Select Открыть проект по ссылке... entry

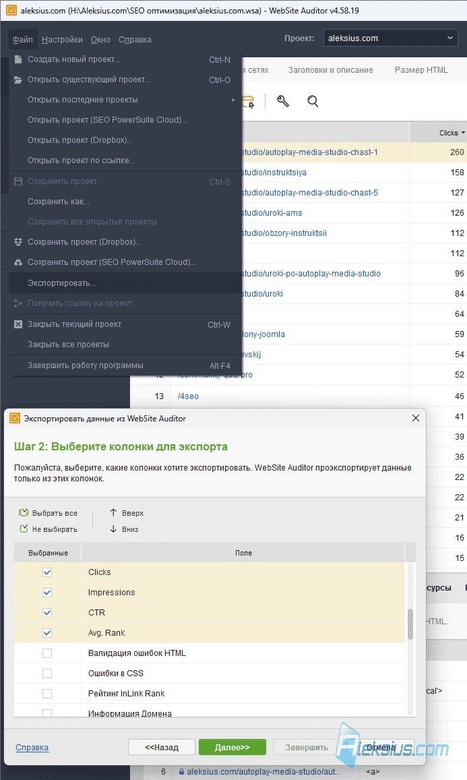click(x=125, y=160)
